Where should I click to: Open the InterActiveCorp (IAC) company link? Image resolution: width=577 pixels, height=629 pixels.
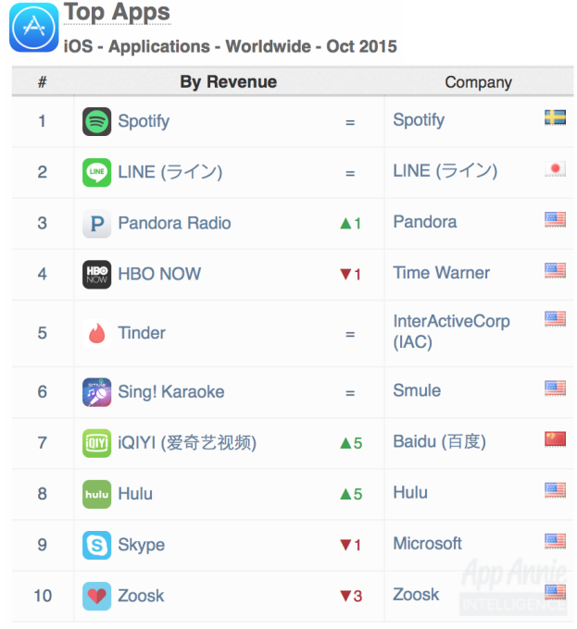tap(451, 332)
